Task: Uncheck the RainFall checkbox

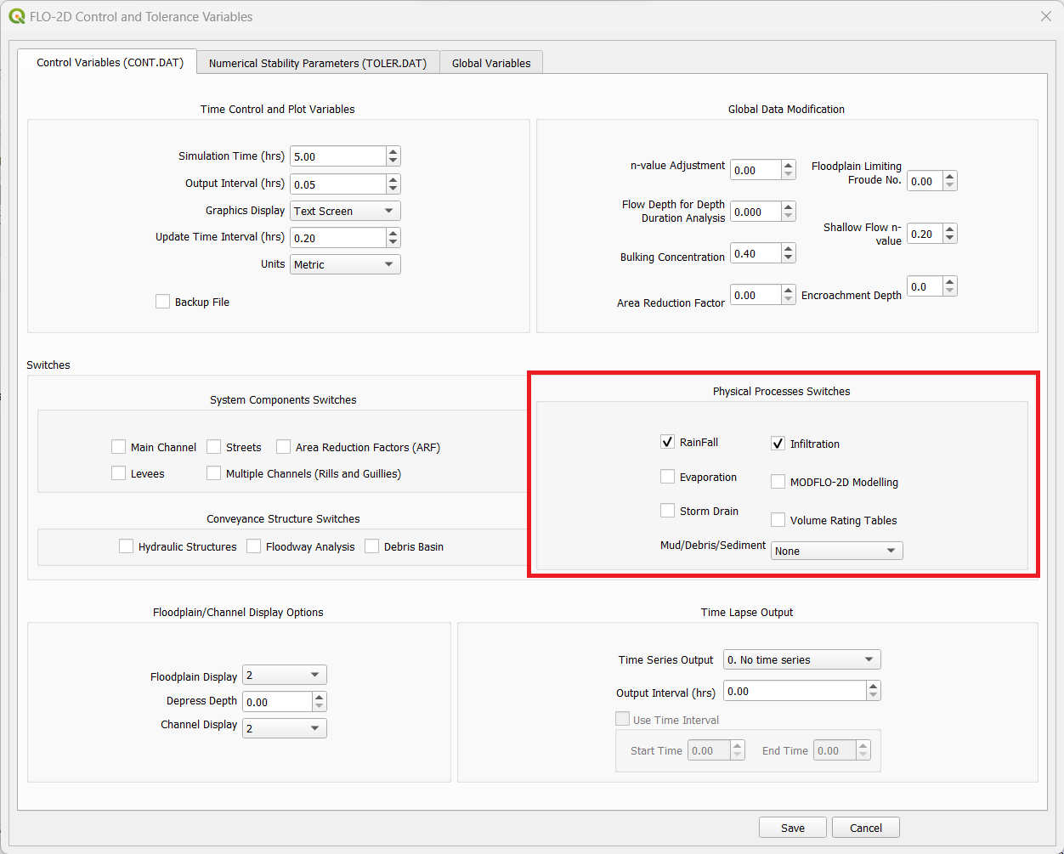Action: click(667, 442)
